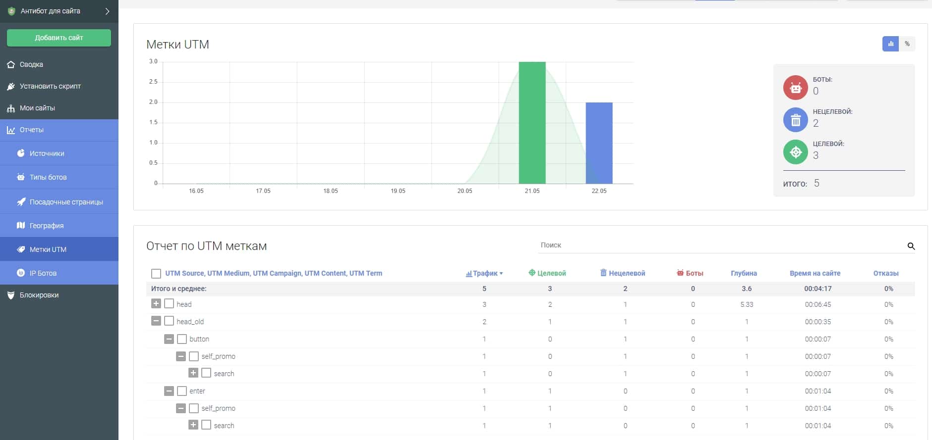The width and height of the screenshot is (932, 440).
Task: Sort table by Нецелевой column
Action: [x=623, y=273]
